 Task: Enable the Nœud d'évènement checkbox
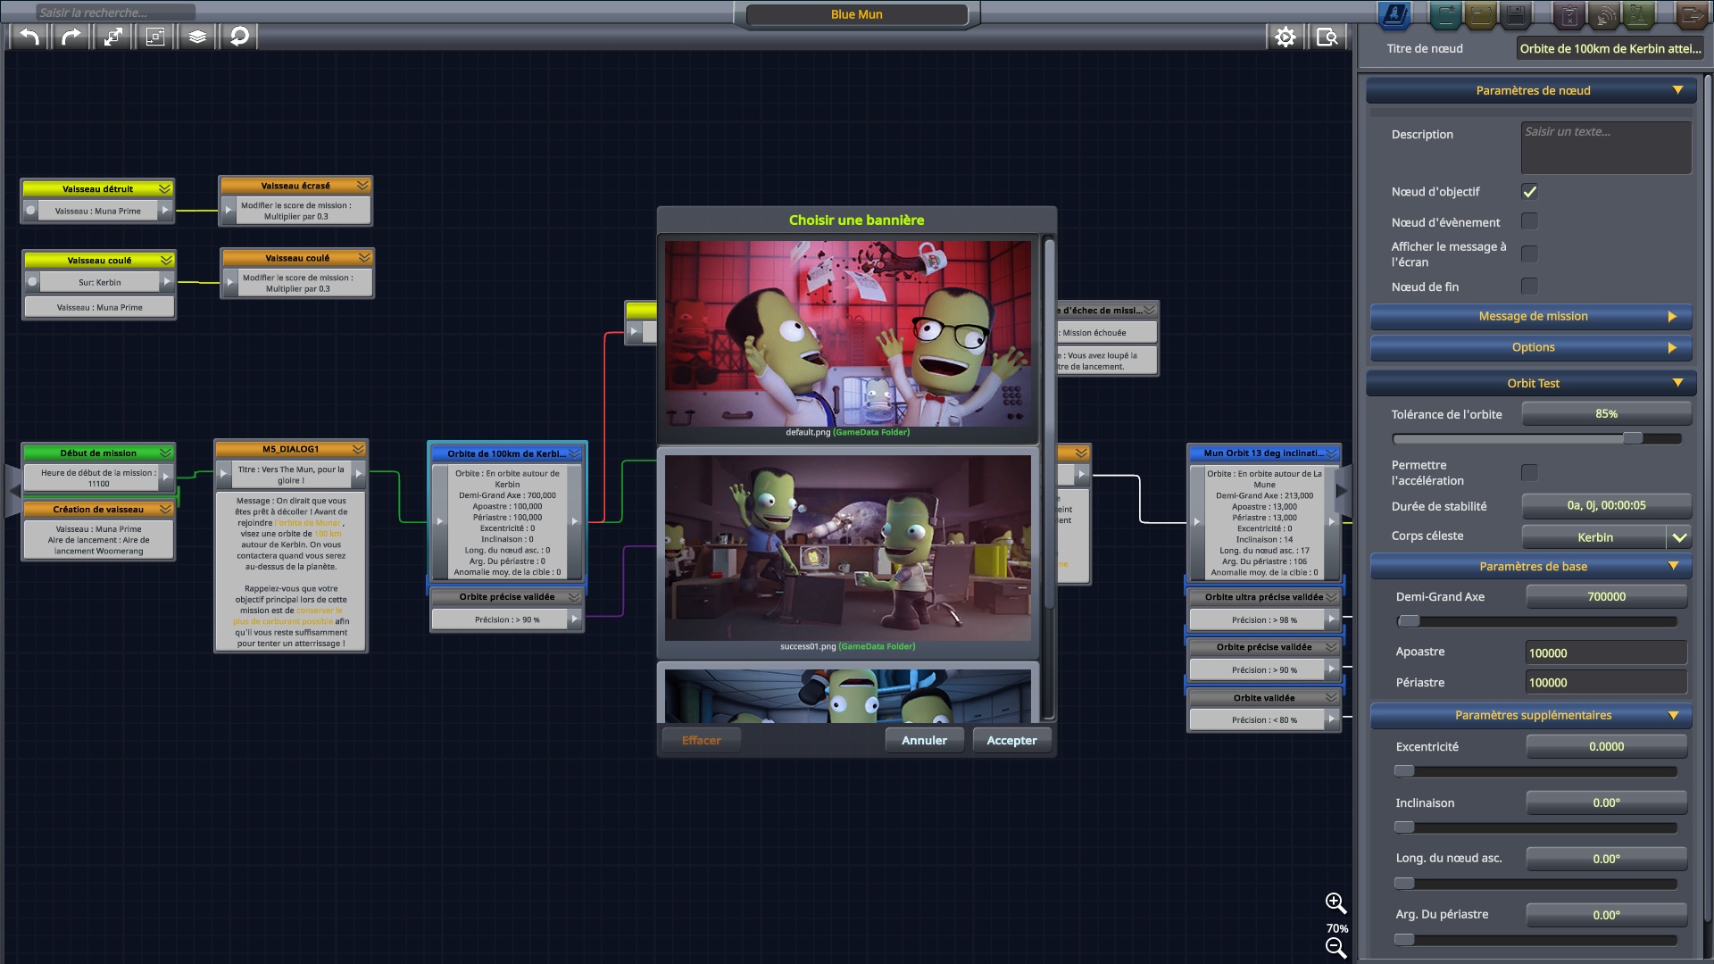[x=1529, y=220]
